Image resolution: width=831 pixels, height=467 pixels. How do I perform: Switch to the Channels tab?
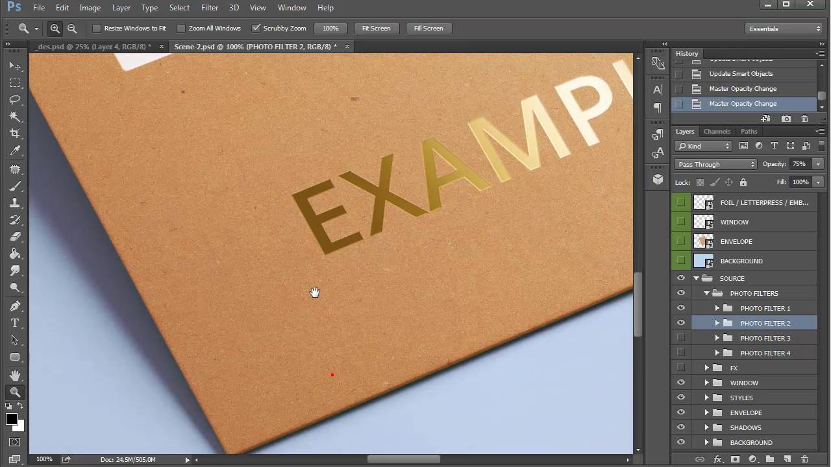click(x=717, y=132)
